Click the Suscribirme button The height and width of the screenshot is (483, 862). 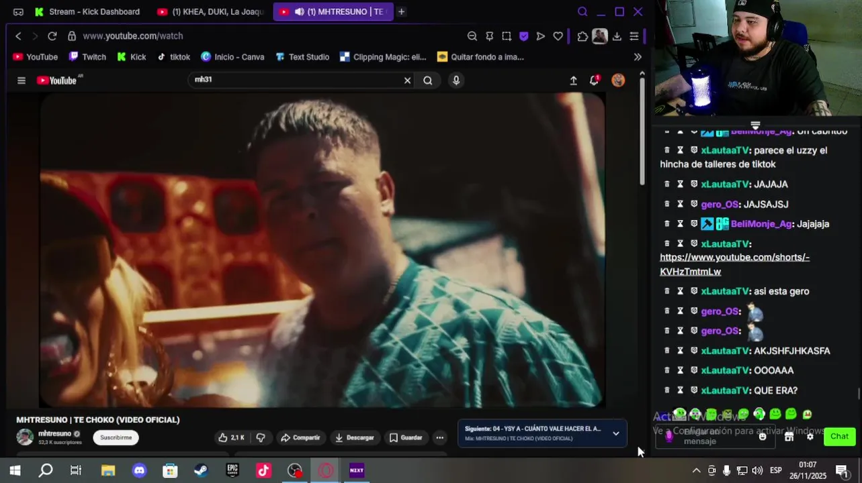pos(116,437)
